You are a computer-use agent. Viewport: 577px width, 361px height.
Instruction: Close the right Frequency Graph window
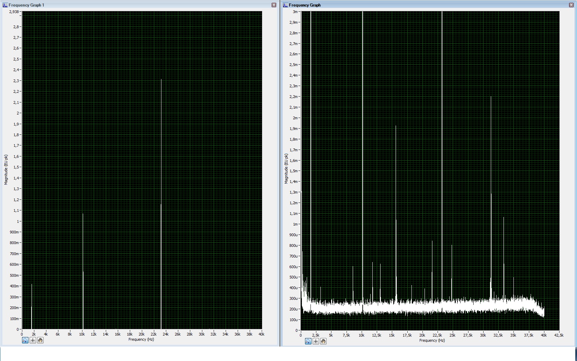tap(572, 5)
